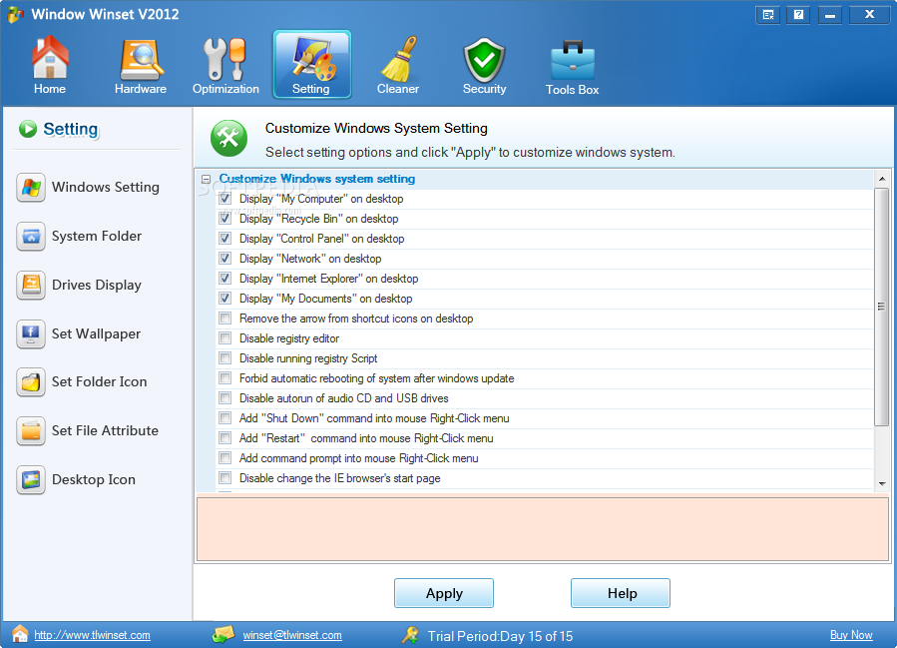Click the green tools icon in header
This screenshot has height=648, width=897.
click(x=228, y=138)
